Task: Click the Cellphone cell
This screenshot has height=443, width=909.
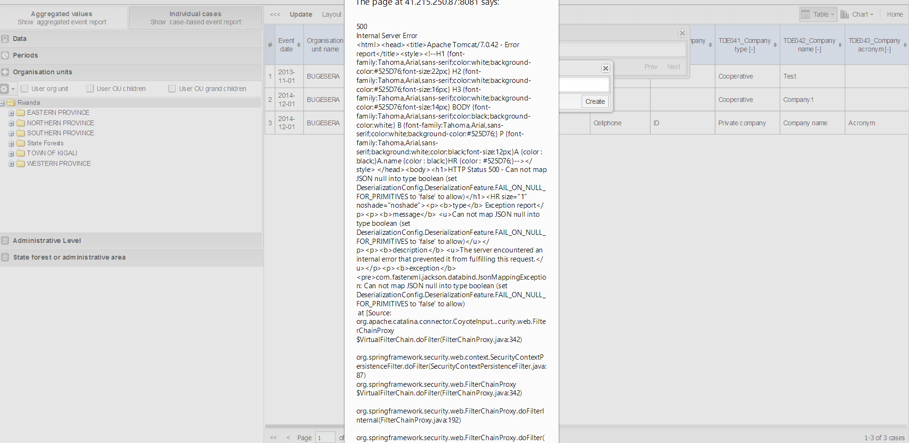Action: coord(620,123)
